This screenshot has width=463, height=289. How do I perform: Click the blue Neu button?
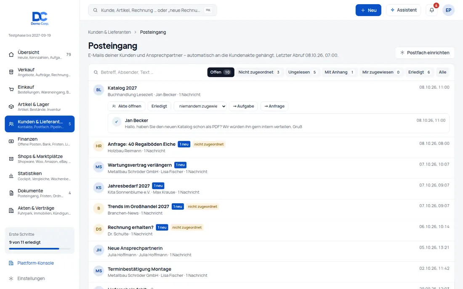368,10
